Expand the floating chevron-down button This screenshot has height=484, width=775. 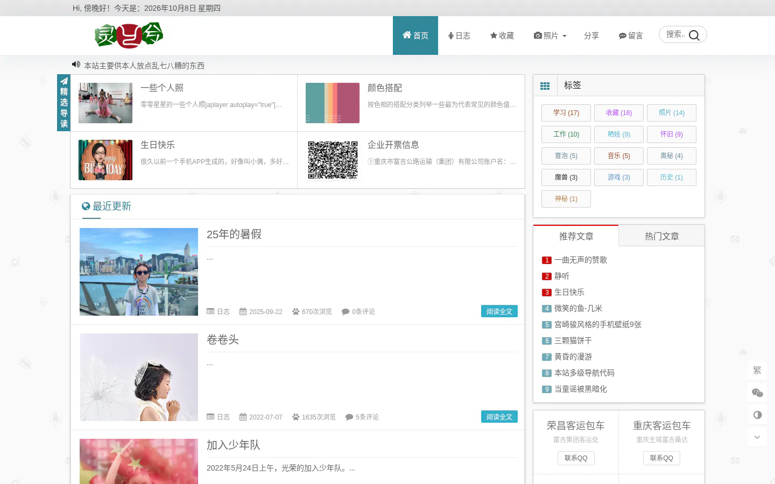coord(757,437)
